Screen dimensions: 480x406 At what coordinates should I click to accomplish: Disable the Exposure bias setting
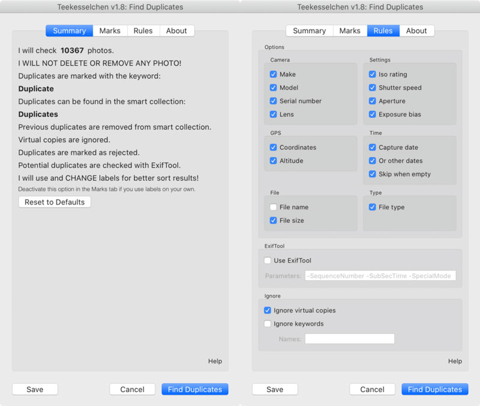(373, 114)
